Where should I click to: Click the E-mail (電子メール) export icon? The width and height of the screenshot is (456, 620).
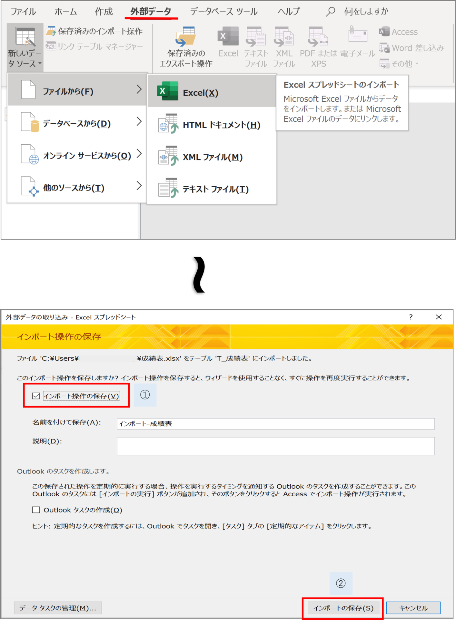coord(358,34)
